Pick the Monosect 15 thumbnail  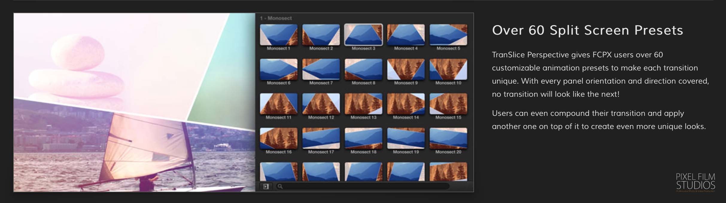coord(448,104)
